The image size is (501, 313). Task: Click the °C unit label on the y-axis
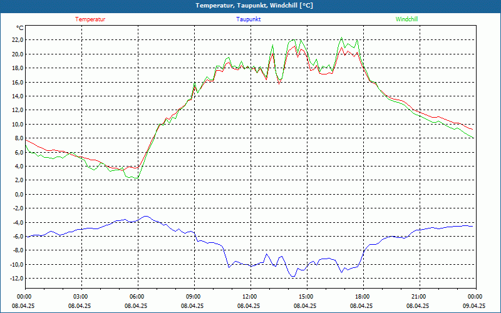pos(20,28)
